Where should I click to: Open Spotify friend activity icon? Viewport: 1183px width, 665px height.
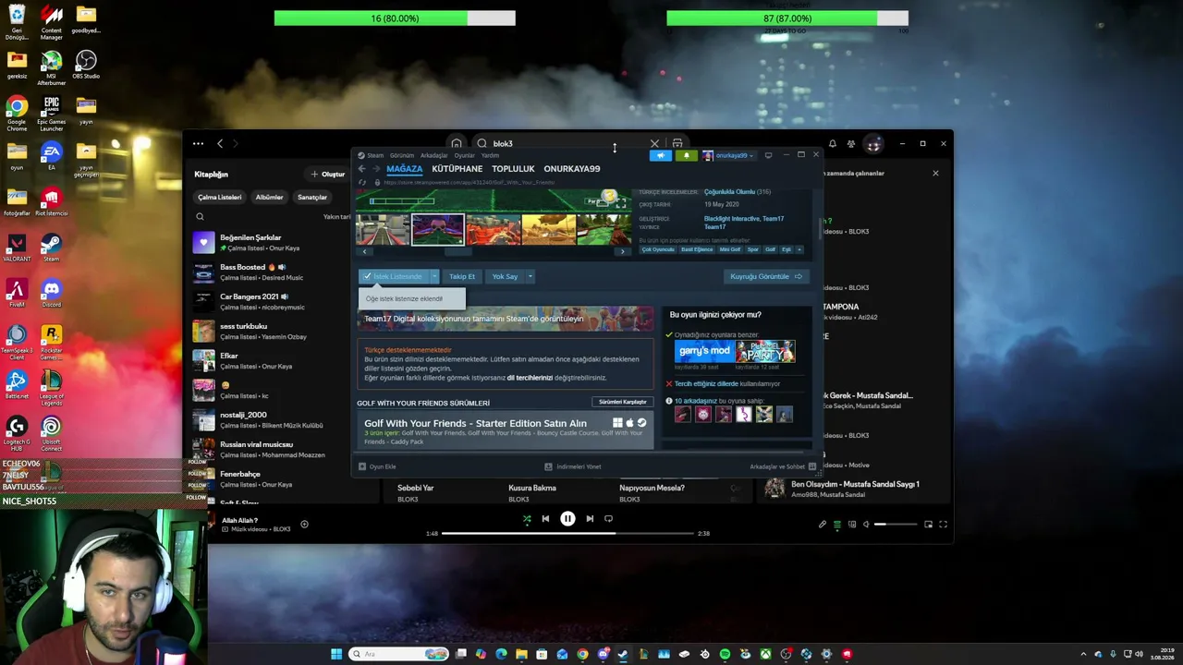point(851,143)
